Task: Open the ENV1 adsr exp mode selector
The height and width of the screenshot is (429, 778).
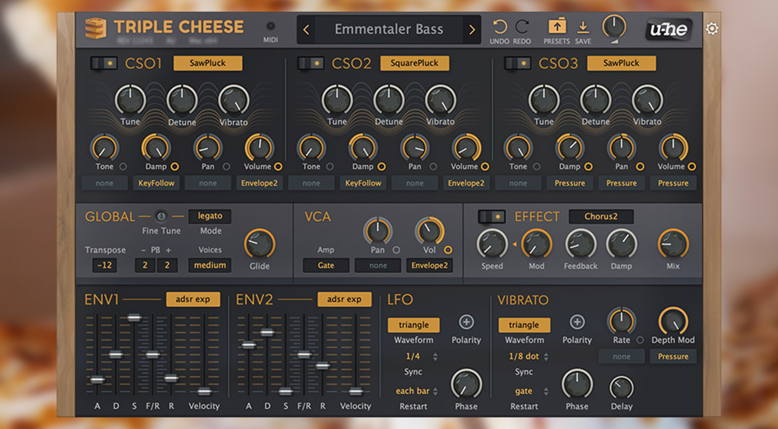Action: [193, 299]
